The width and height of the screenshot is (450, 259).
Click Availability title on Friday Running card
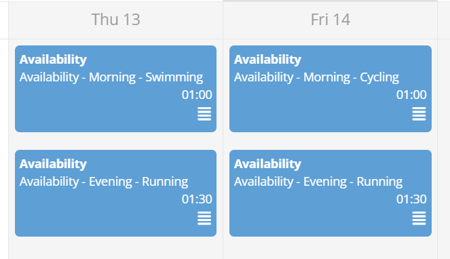(x=267, y=164)
